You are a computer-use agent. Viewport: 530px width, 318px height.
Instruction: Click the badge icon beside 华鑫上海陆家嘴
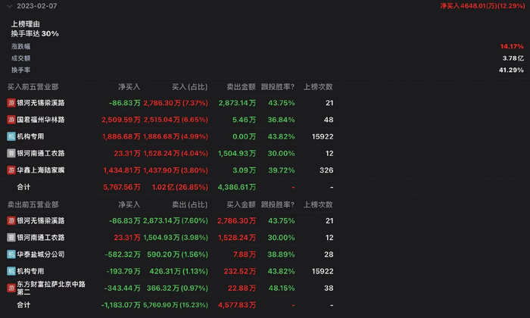pos(11,170)
